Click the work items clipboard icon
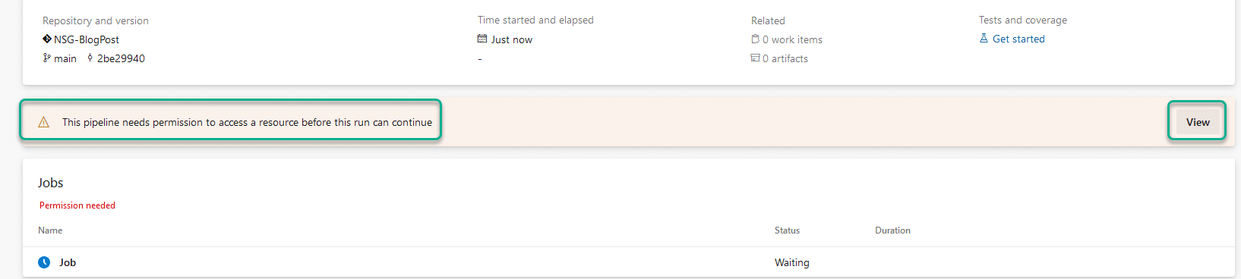The width and height of the screenshot is (1241, 279). [x=755, y=39]
